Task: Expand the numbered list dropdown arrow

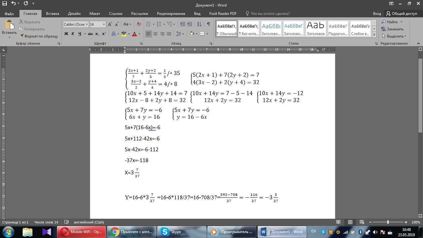Action: coord(164,24)
